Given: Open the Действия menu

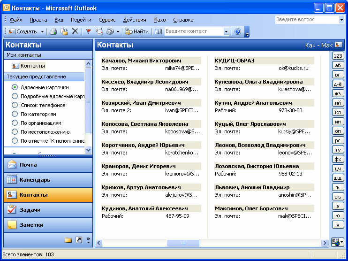Looking at the screenshot, I should click(x=135, y=20).
